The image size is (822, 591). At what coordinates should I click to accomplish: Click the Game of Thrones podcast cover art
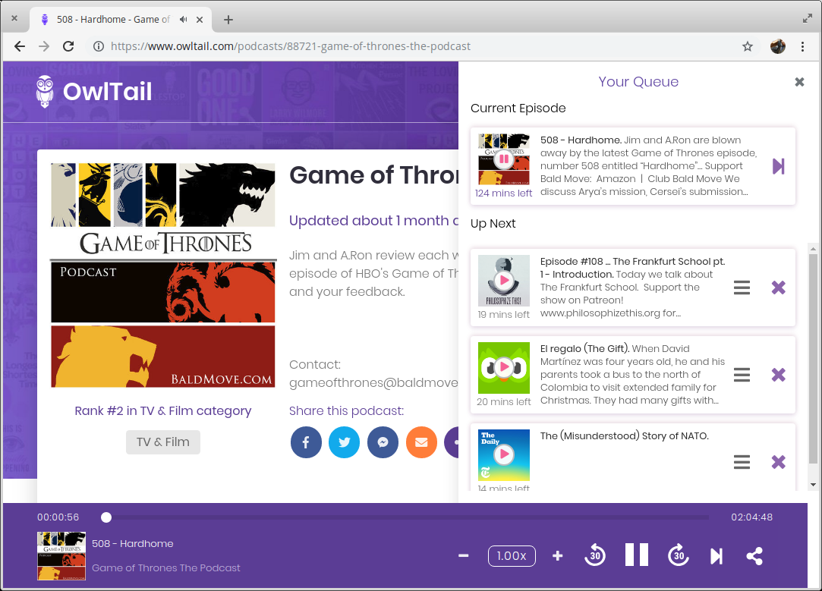pos(163,275)
